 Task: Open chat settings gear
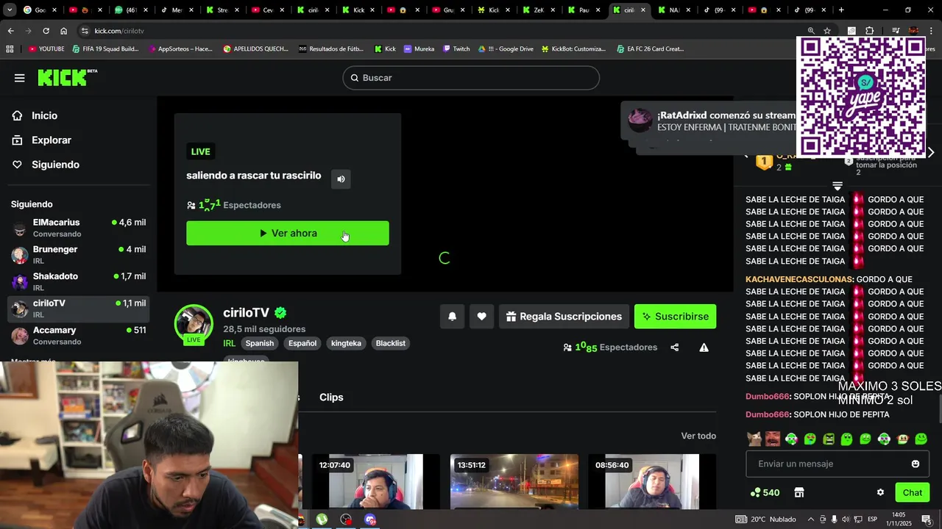pos(880,492)
